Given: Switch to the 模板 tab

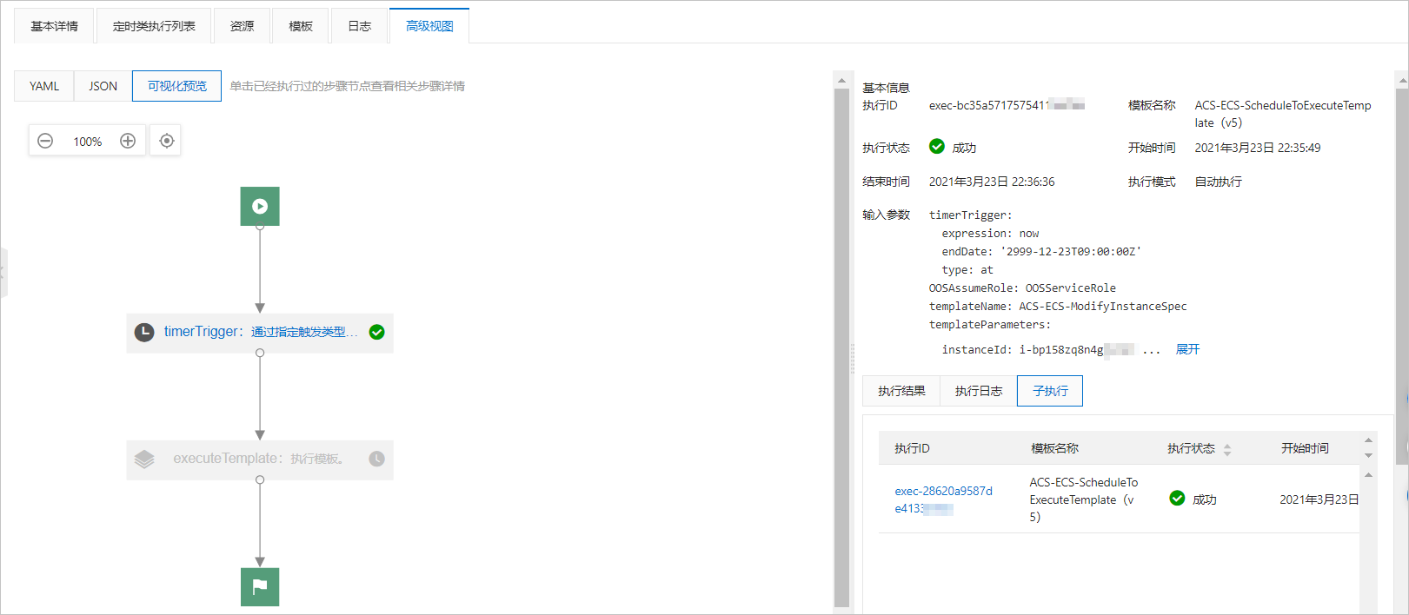Looking at the screenshot, I should tap(301, 26).
